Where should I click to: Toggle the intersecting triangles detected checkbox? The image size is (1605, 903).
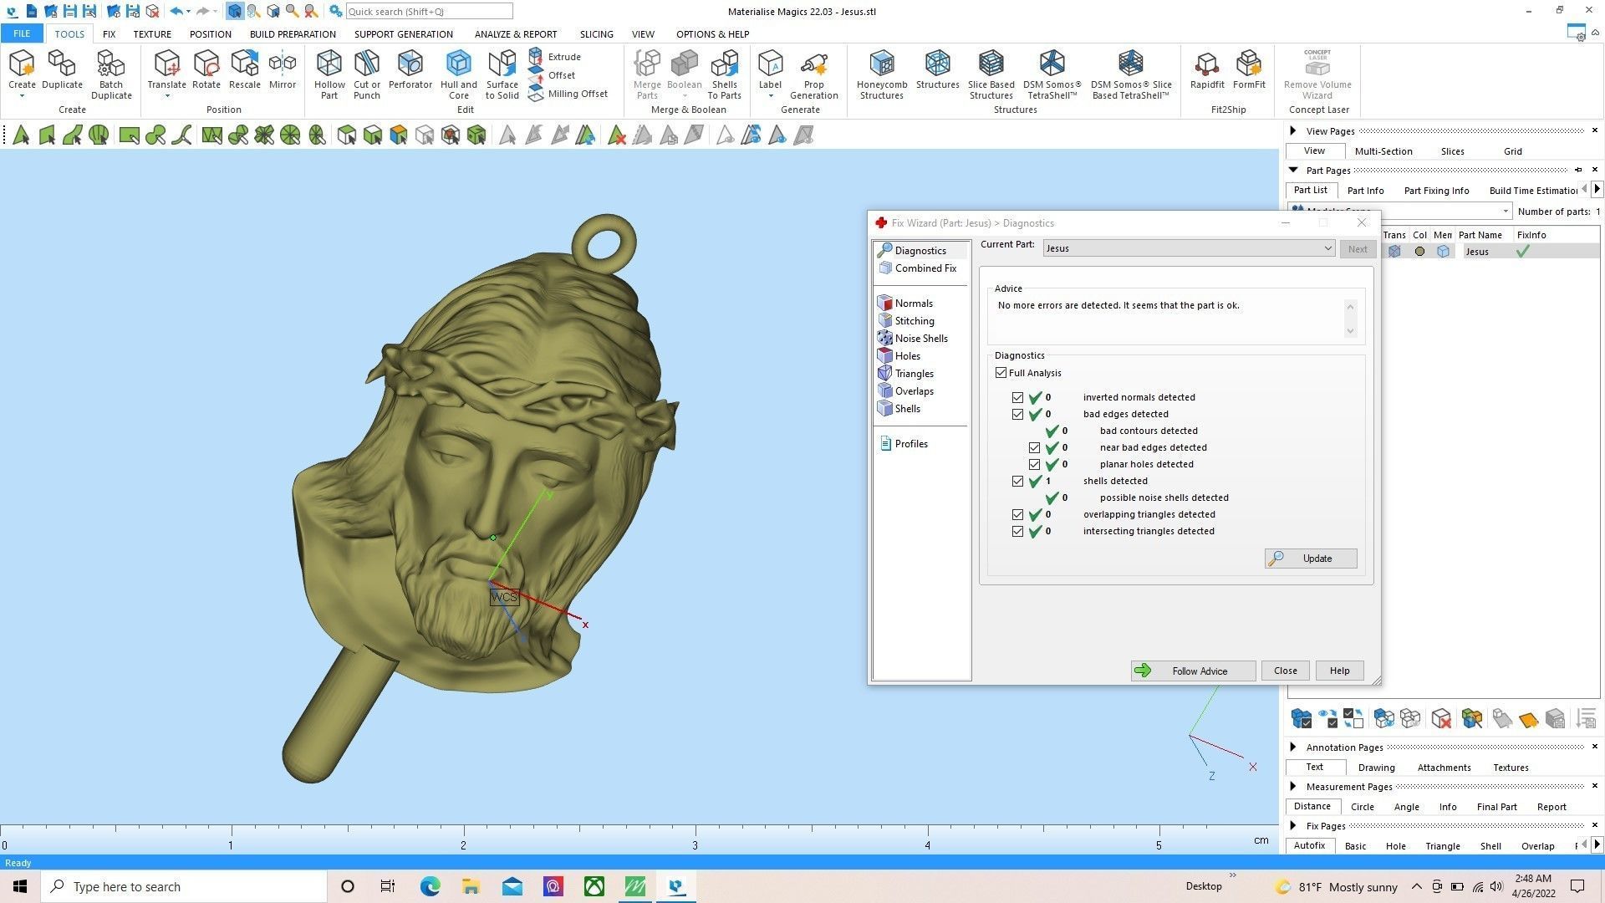point(1017,532)
